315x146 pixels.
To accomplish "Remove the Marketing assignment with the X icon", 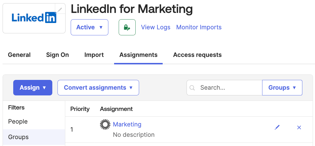I will [299, 127].
